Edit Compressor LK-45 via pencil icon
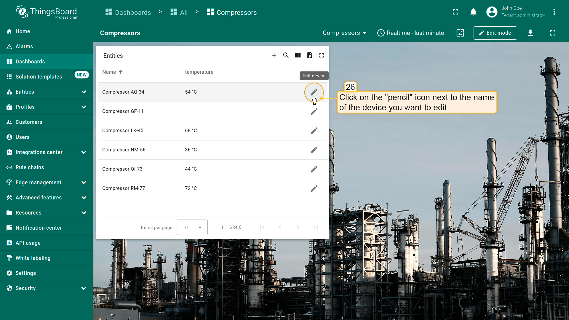This screenshot has height=320, width=569. 314,131
